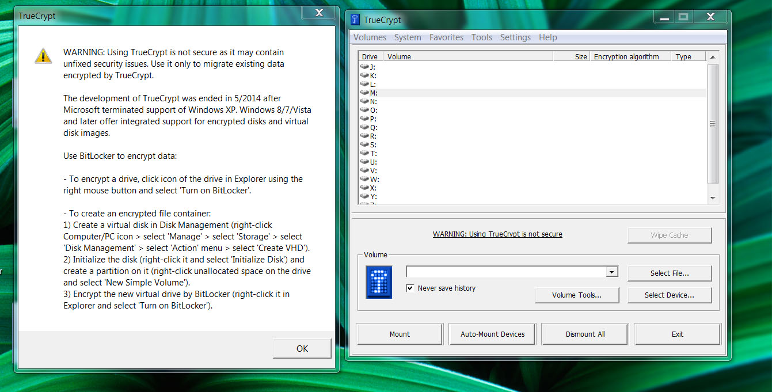Select the L: drive icon

[364, 84]
